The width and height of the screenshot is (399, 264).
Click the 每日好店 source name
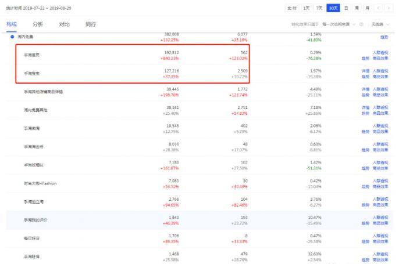click(32, 238)
